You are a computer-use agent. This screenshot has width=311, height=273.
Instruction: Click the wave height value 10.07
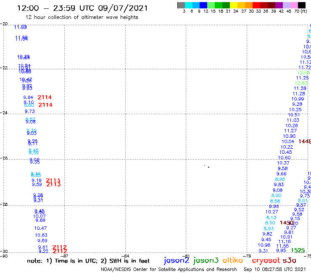pyautogui.click(x=39, y=216)
